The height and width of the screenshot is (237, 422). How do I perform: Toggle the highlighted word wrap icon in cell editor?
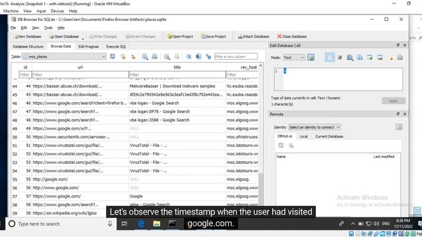tap(330, 57)
